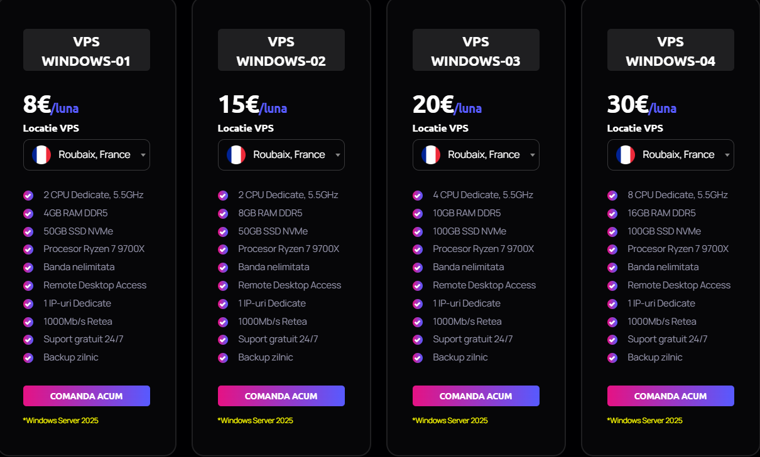Viewport: 760px width, 457px height.
Task: Order the 8€ plan with COMANDA ACUM
Action: tap(87, 396)
